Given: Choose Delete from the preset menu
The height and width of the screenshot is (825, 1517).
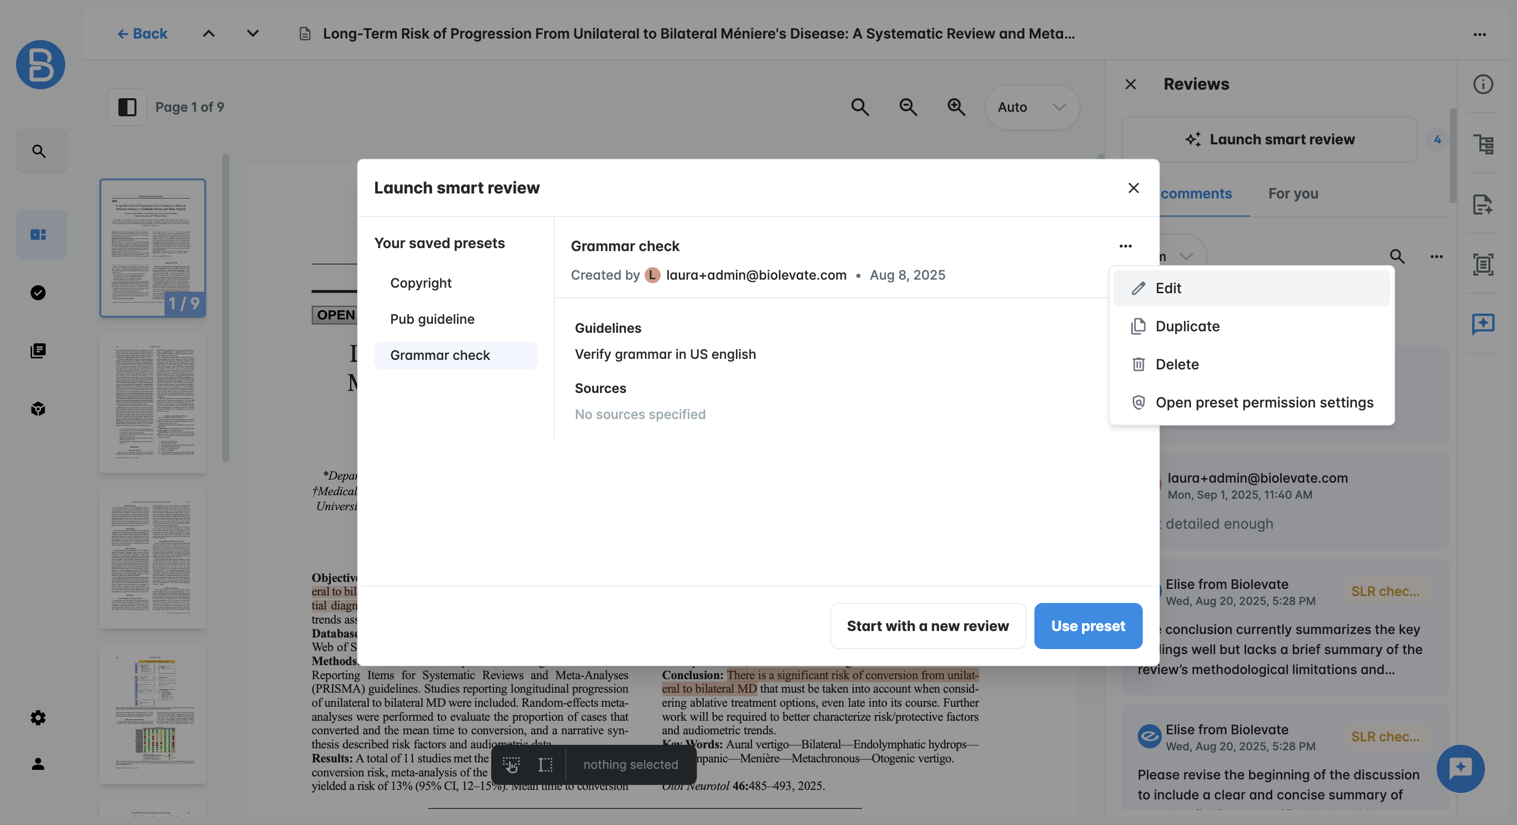Looking at the screenshot, I should coord(1251,364).
